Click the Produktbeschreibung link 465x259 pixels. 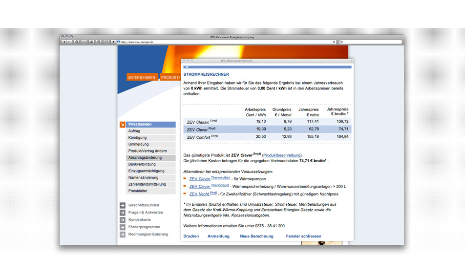tap(282, 155)
